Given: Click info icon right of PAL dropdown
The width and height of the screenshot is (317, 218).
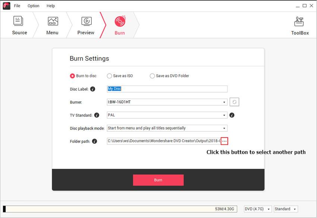Looking at the screenshot, I should pos(232,115).
